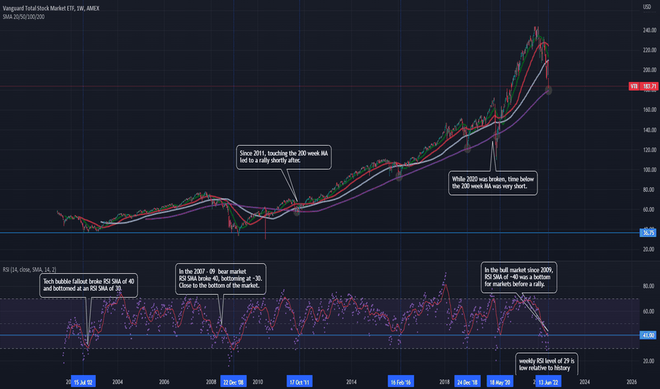Click the RSI 80.00 axis label
The width and height of the screenshot is (660, 389).
(x=649, y=286)
